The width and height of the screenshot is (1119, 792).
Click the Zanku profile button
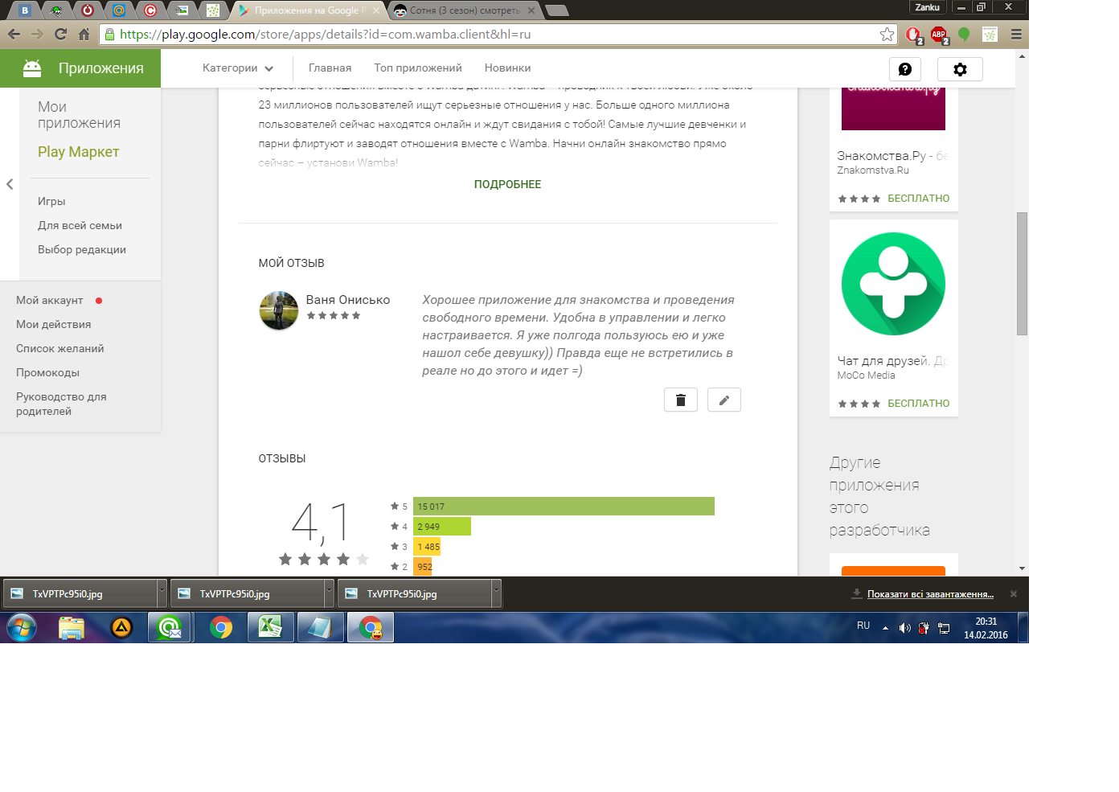tap(927, 7)
